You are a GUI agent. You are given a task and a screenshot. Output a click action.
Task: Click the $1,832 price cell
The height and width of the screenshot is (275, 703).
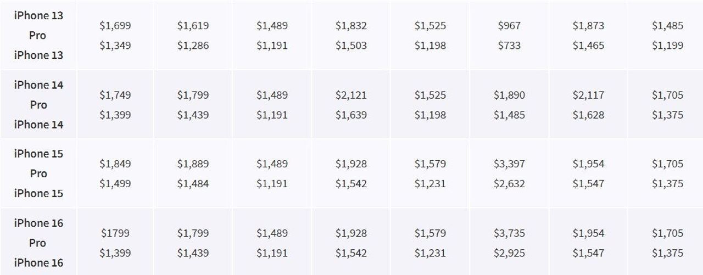351,26
